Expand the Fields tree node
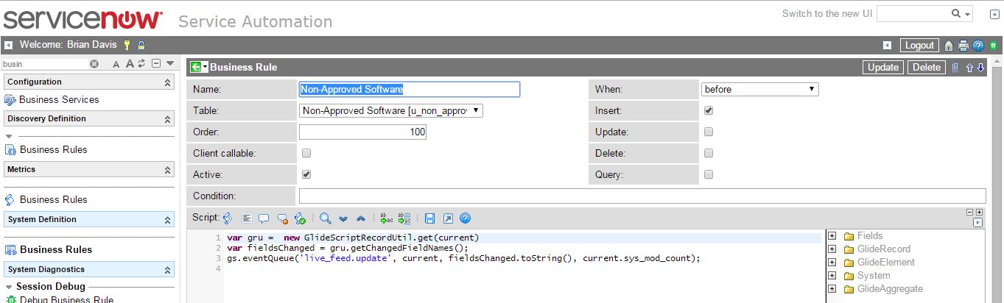Screen dimensions: 1004x303 point(832,236)
